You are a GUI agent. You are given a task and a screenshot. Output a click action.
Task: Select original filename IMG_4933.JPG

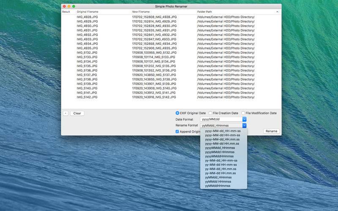click(x=87, y=39)
